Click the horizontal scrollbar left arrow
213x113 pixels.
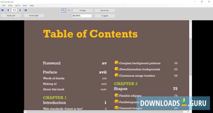point(25,112)
